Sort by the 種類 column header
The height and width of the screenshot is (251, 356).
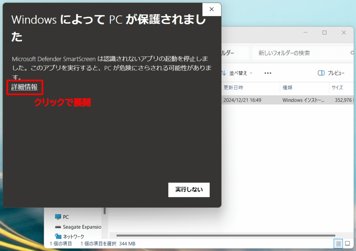click(288, 87)
